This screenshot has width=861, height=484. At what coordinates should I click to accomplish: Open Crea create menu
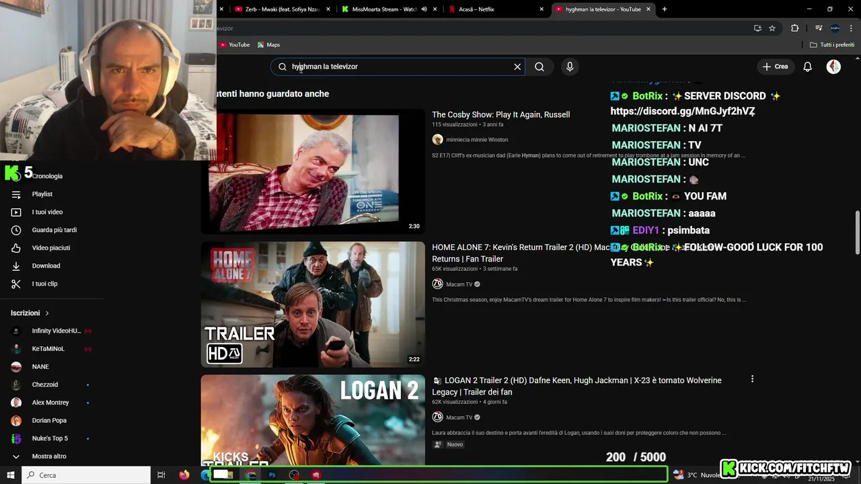(x=775, y=67)
